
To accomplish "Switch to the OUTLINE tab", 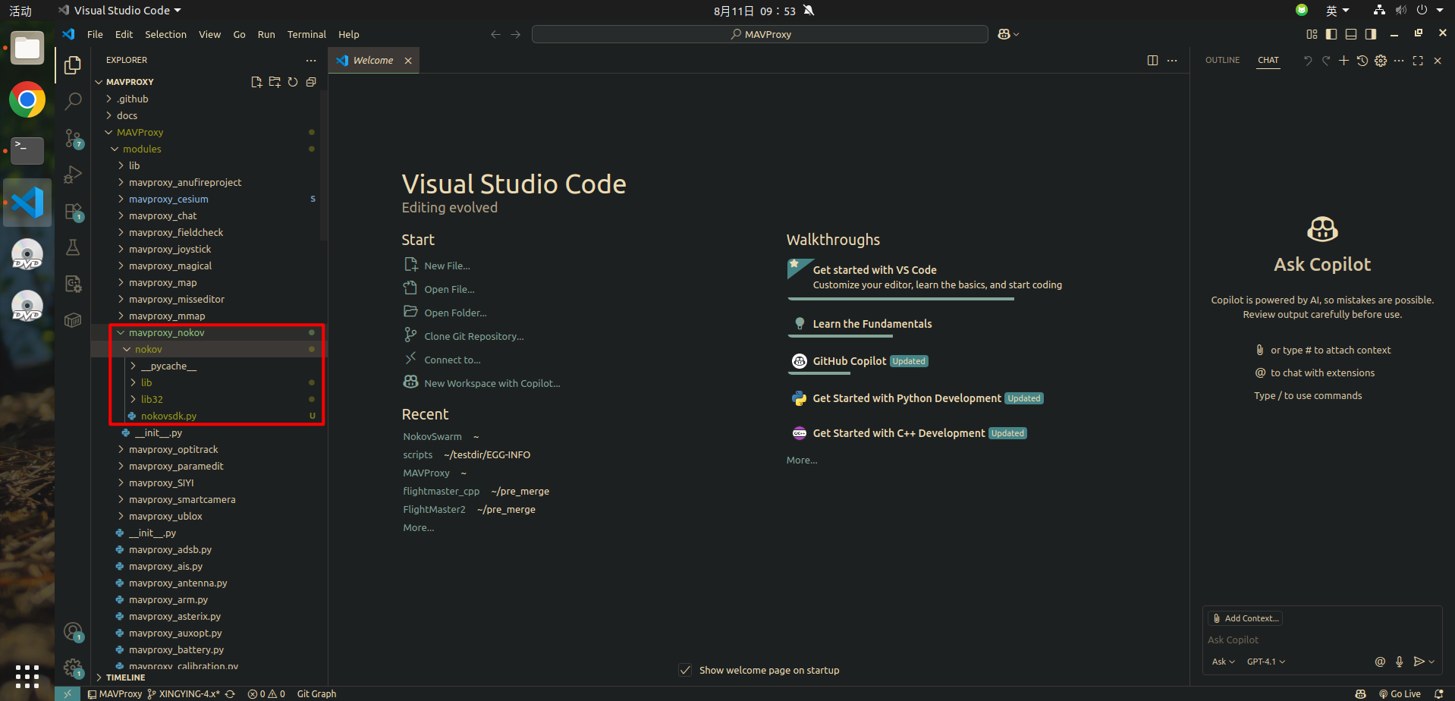I will [1222, 60].
